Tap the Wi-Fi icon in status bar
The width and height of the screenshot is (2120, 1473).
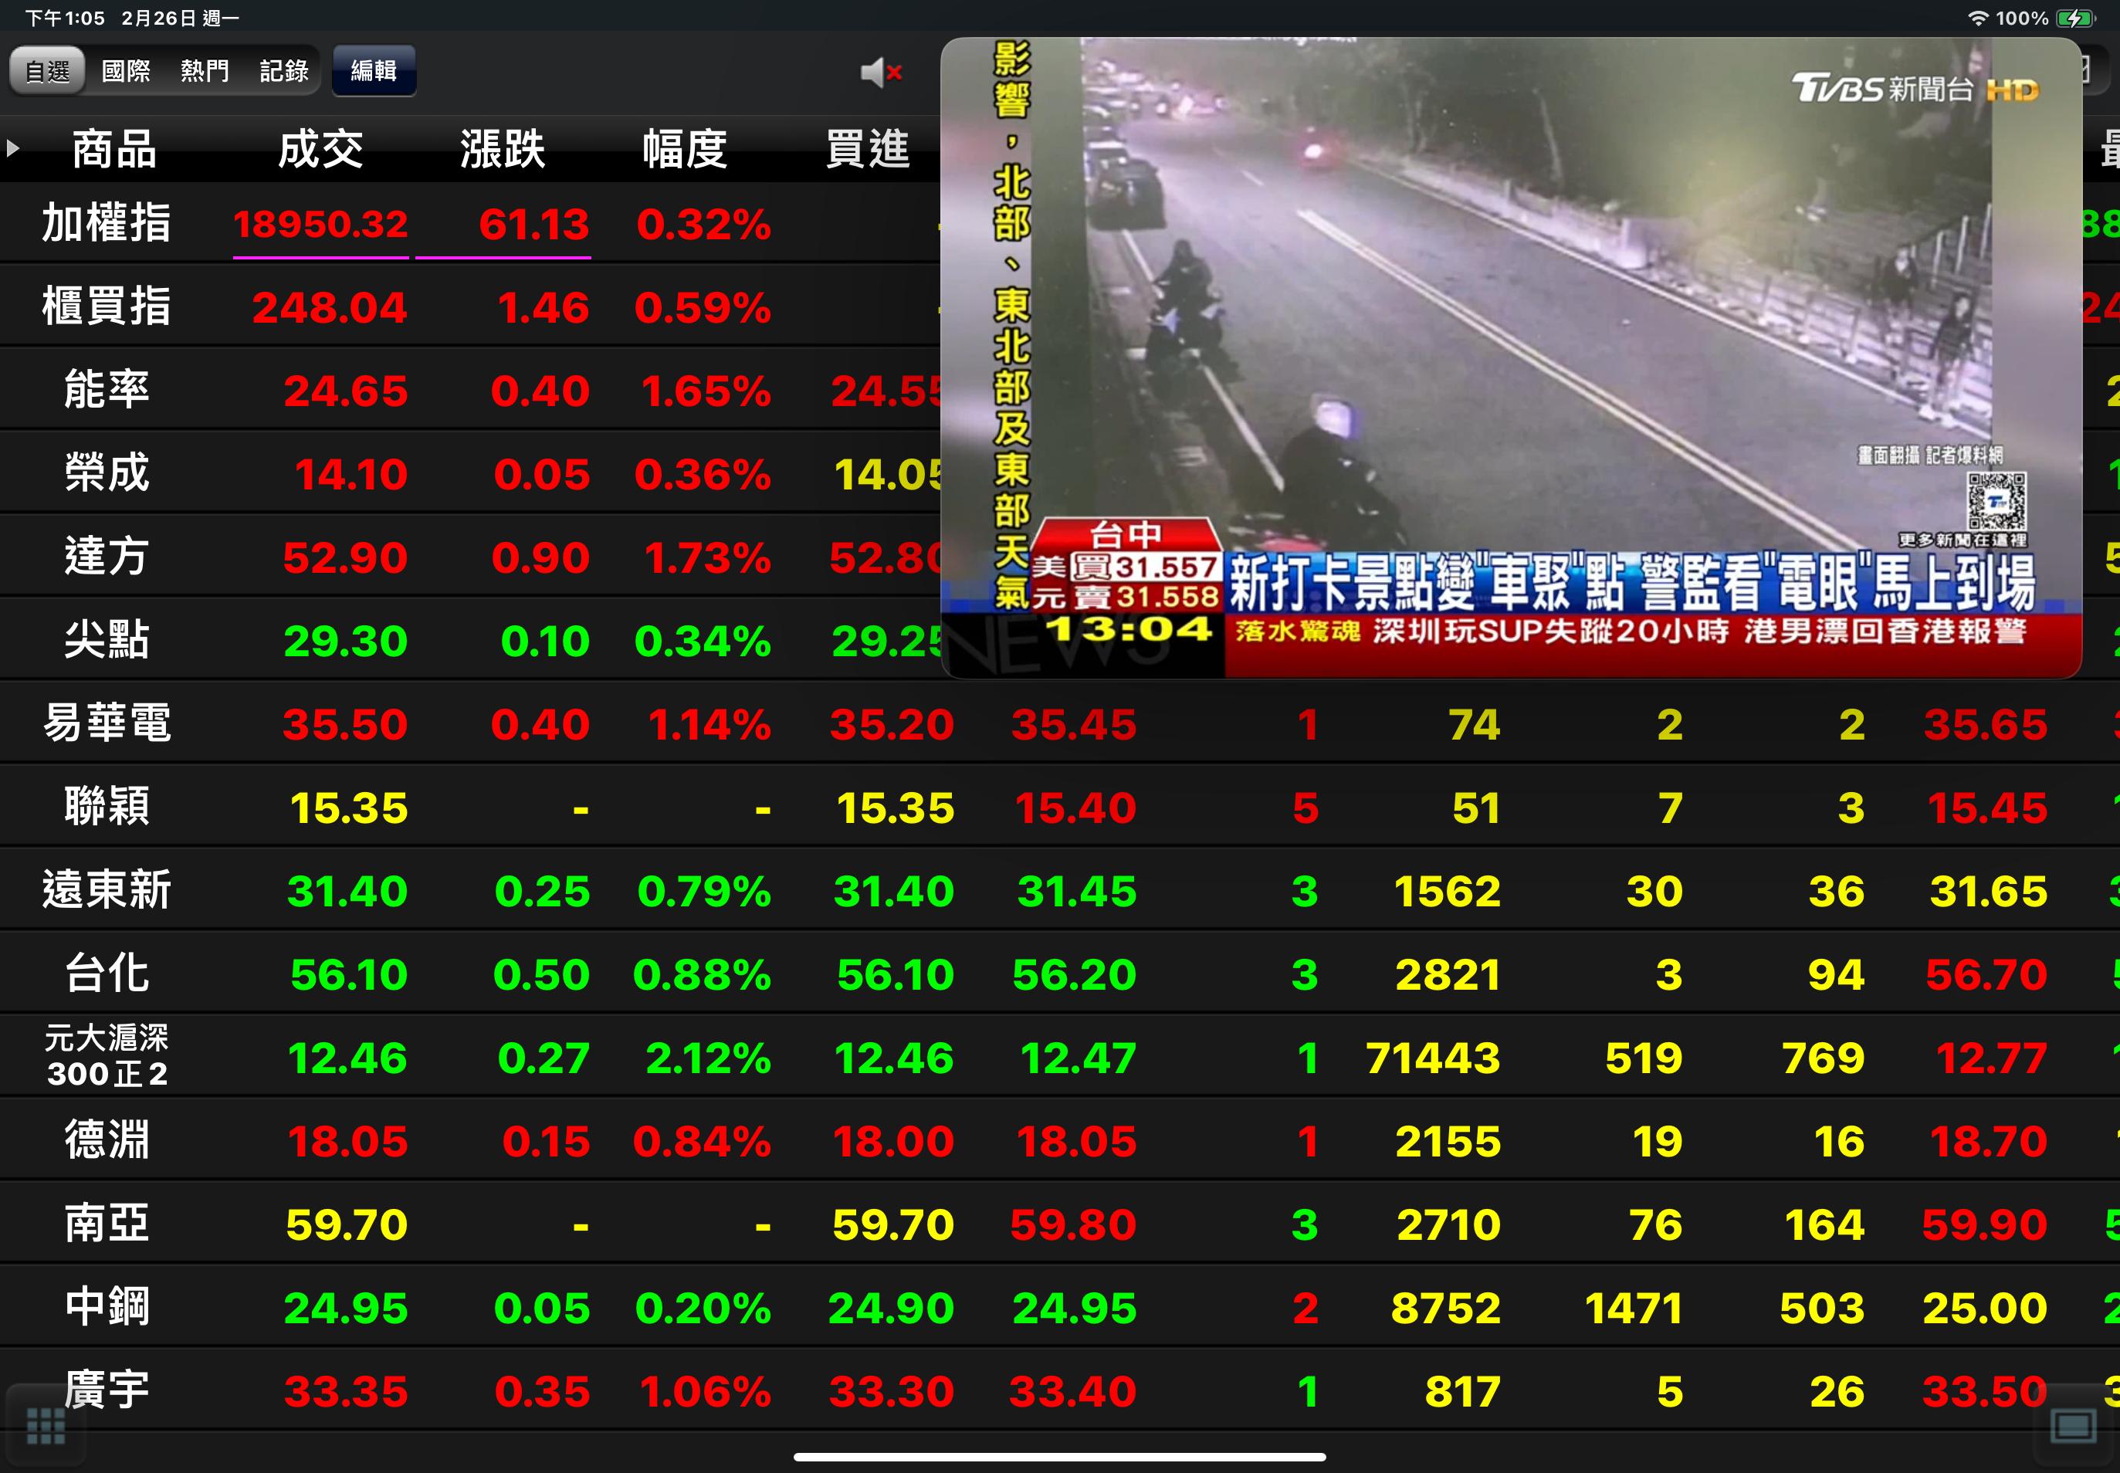(x=1977, y=18)
